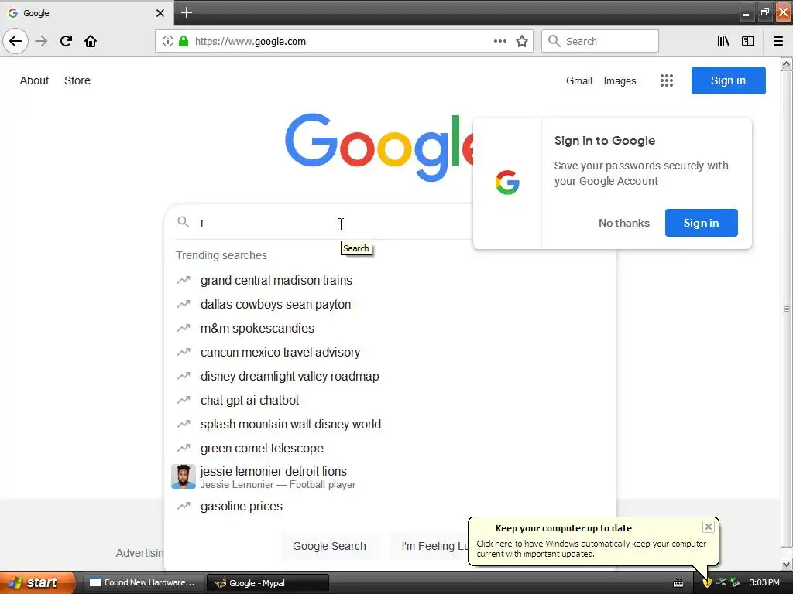Open the Library bookshelf icon
Image resolution: width=793 pixels, height=594 pixels.
[723, 41]
